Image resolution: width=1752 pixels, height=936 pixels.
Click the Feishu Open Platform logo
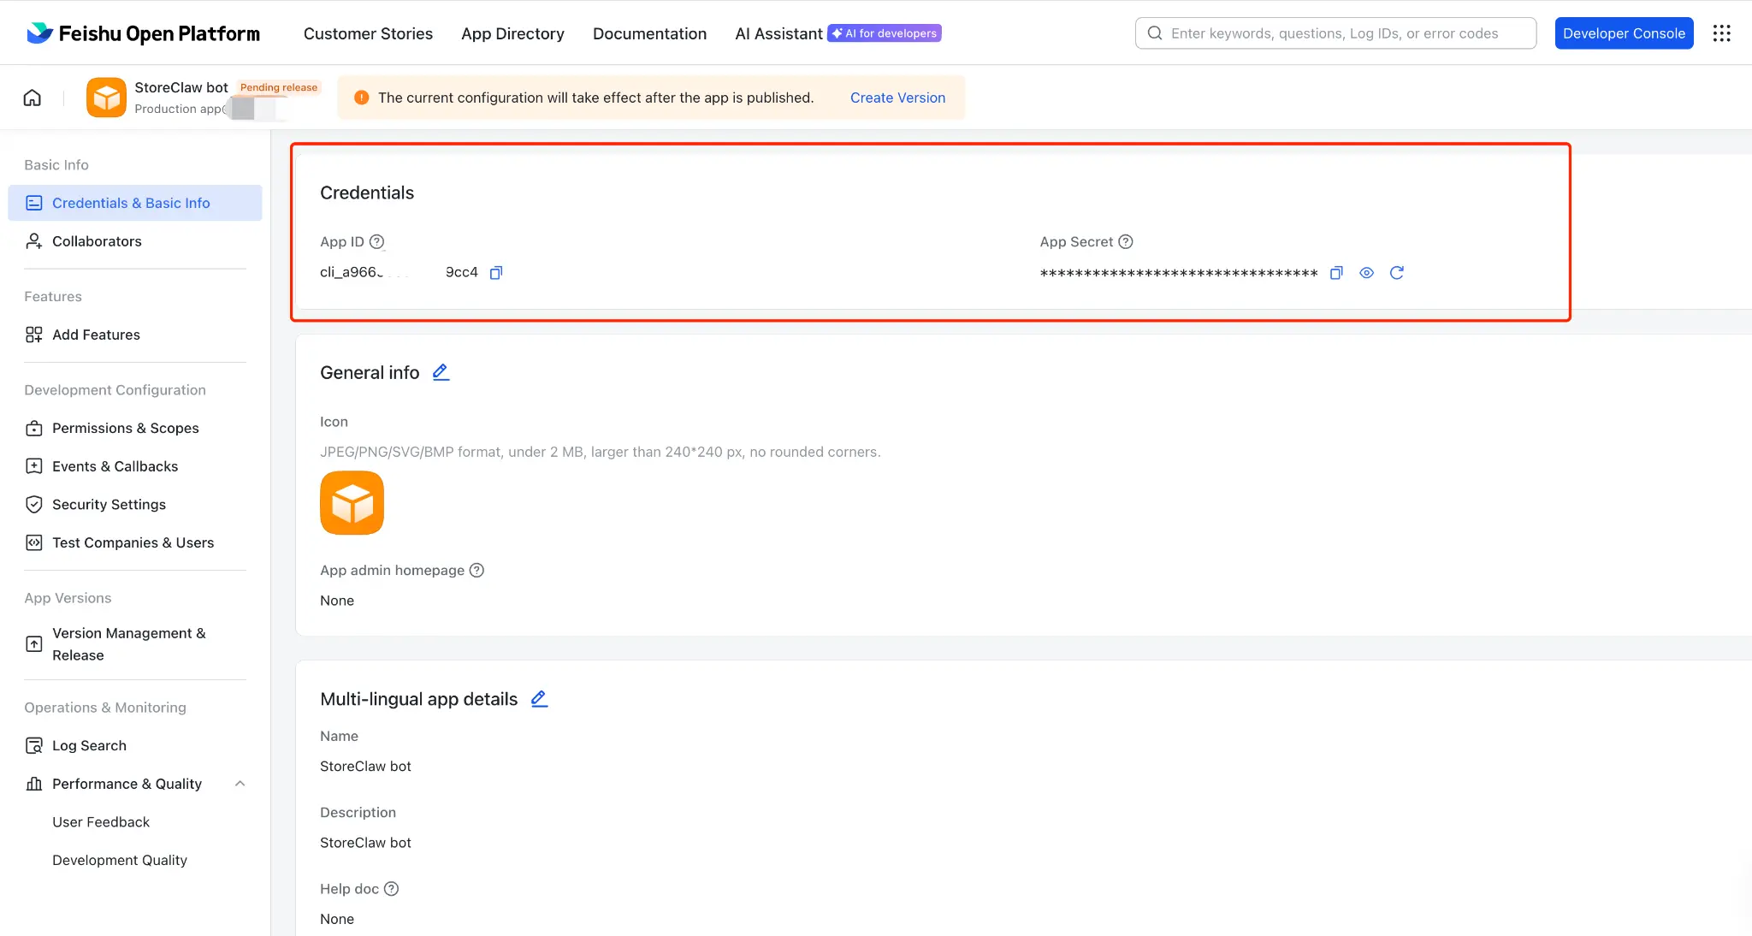[143, 33]
